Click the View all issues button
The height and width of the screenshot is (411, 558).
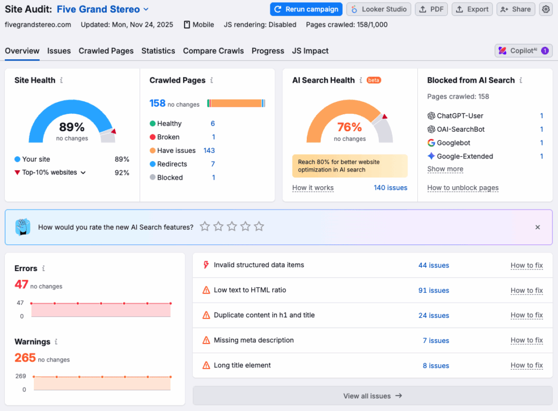(373, 396)
